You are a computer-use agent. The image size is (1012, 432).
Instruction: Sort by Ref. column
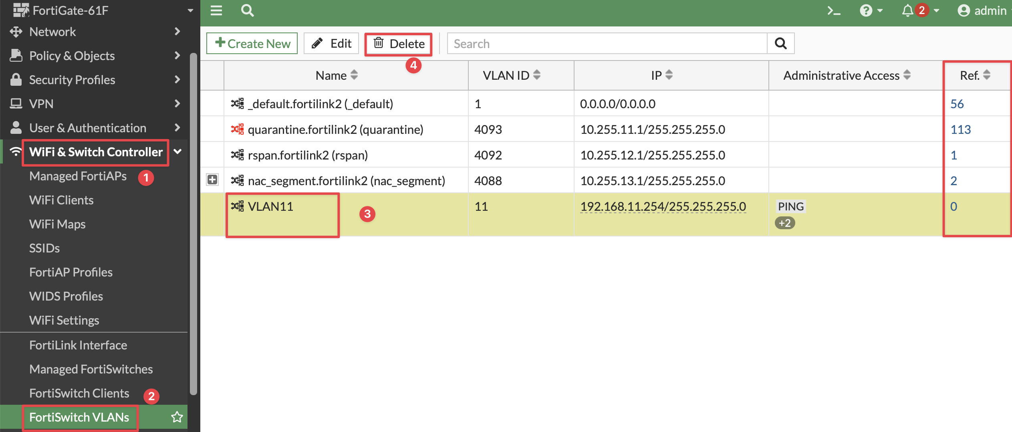pos(977,75)
